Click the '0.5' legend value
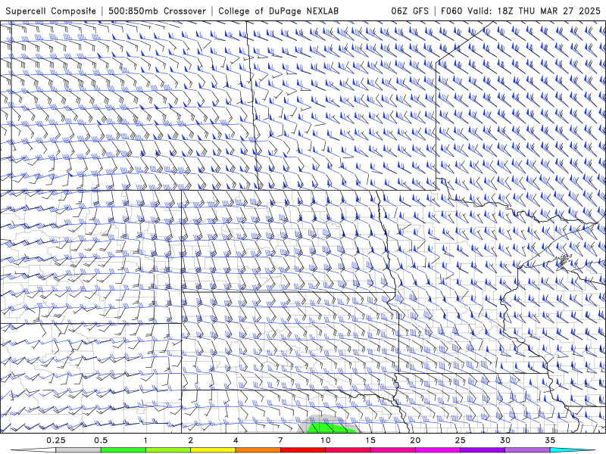This screenshot has height=454, width=606. [101, 440]
